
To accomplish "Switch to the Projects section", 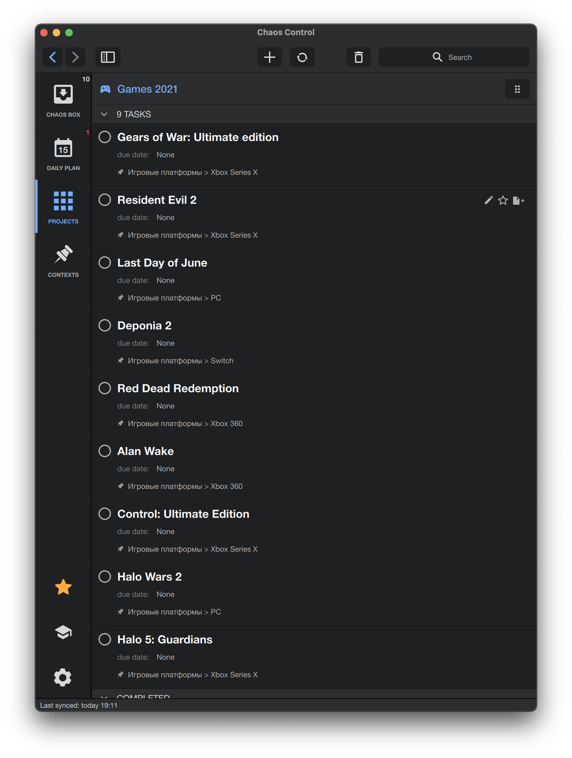I will 63,207.
